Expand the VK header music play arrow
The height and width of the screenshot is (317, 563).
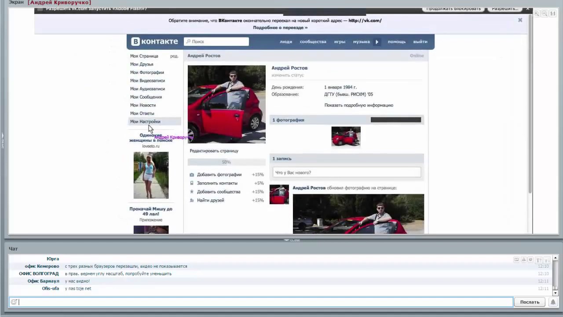click(x=377, y=42)
